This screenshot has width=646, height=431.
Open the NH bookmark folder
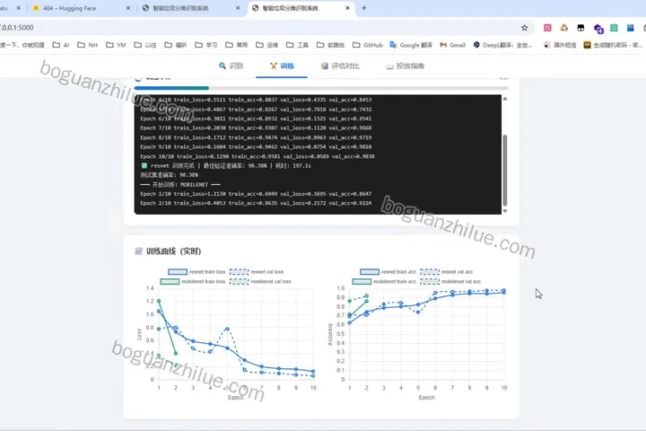pyautogui.click(x=87, y=45)
